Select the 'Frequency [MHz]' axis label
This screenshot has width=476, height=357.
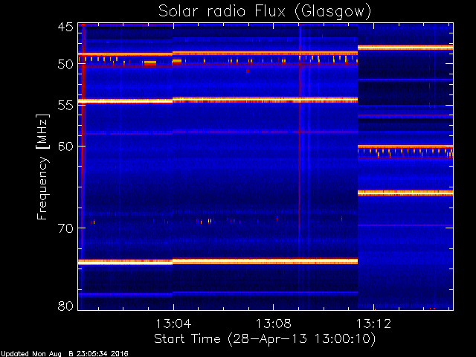42,167
